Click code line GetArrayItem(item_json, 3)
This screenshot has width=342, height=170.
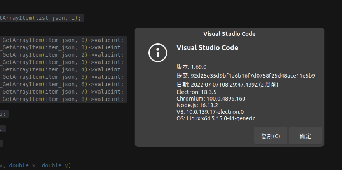62,62
